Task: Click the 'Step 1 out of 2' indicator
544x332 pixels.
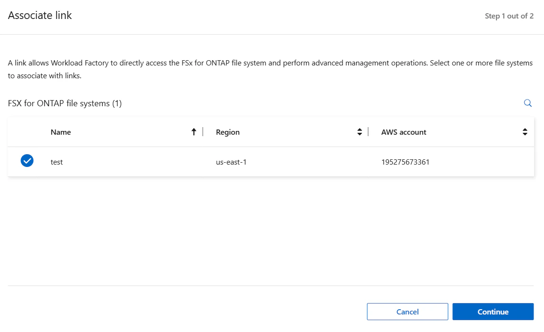Action: [509, 16]
